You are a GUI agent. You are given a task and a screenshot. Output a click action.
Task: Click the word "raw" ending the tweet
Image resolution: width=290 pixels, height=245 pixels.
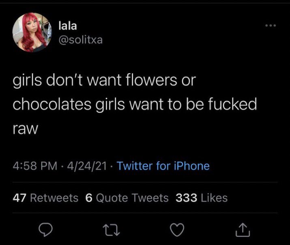pos(25,129)
